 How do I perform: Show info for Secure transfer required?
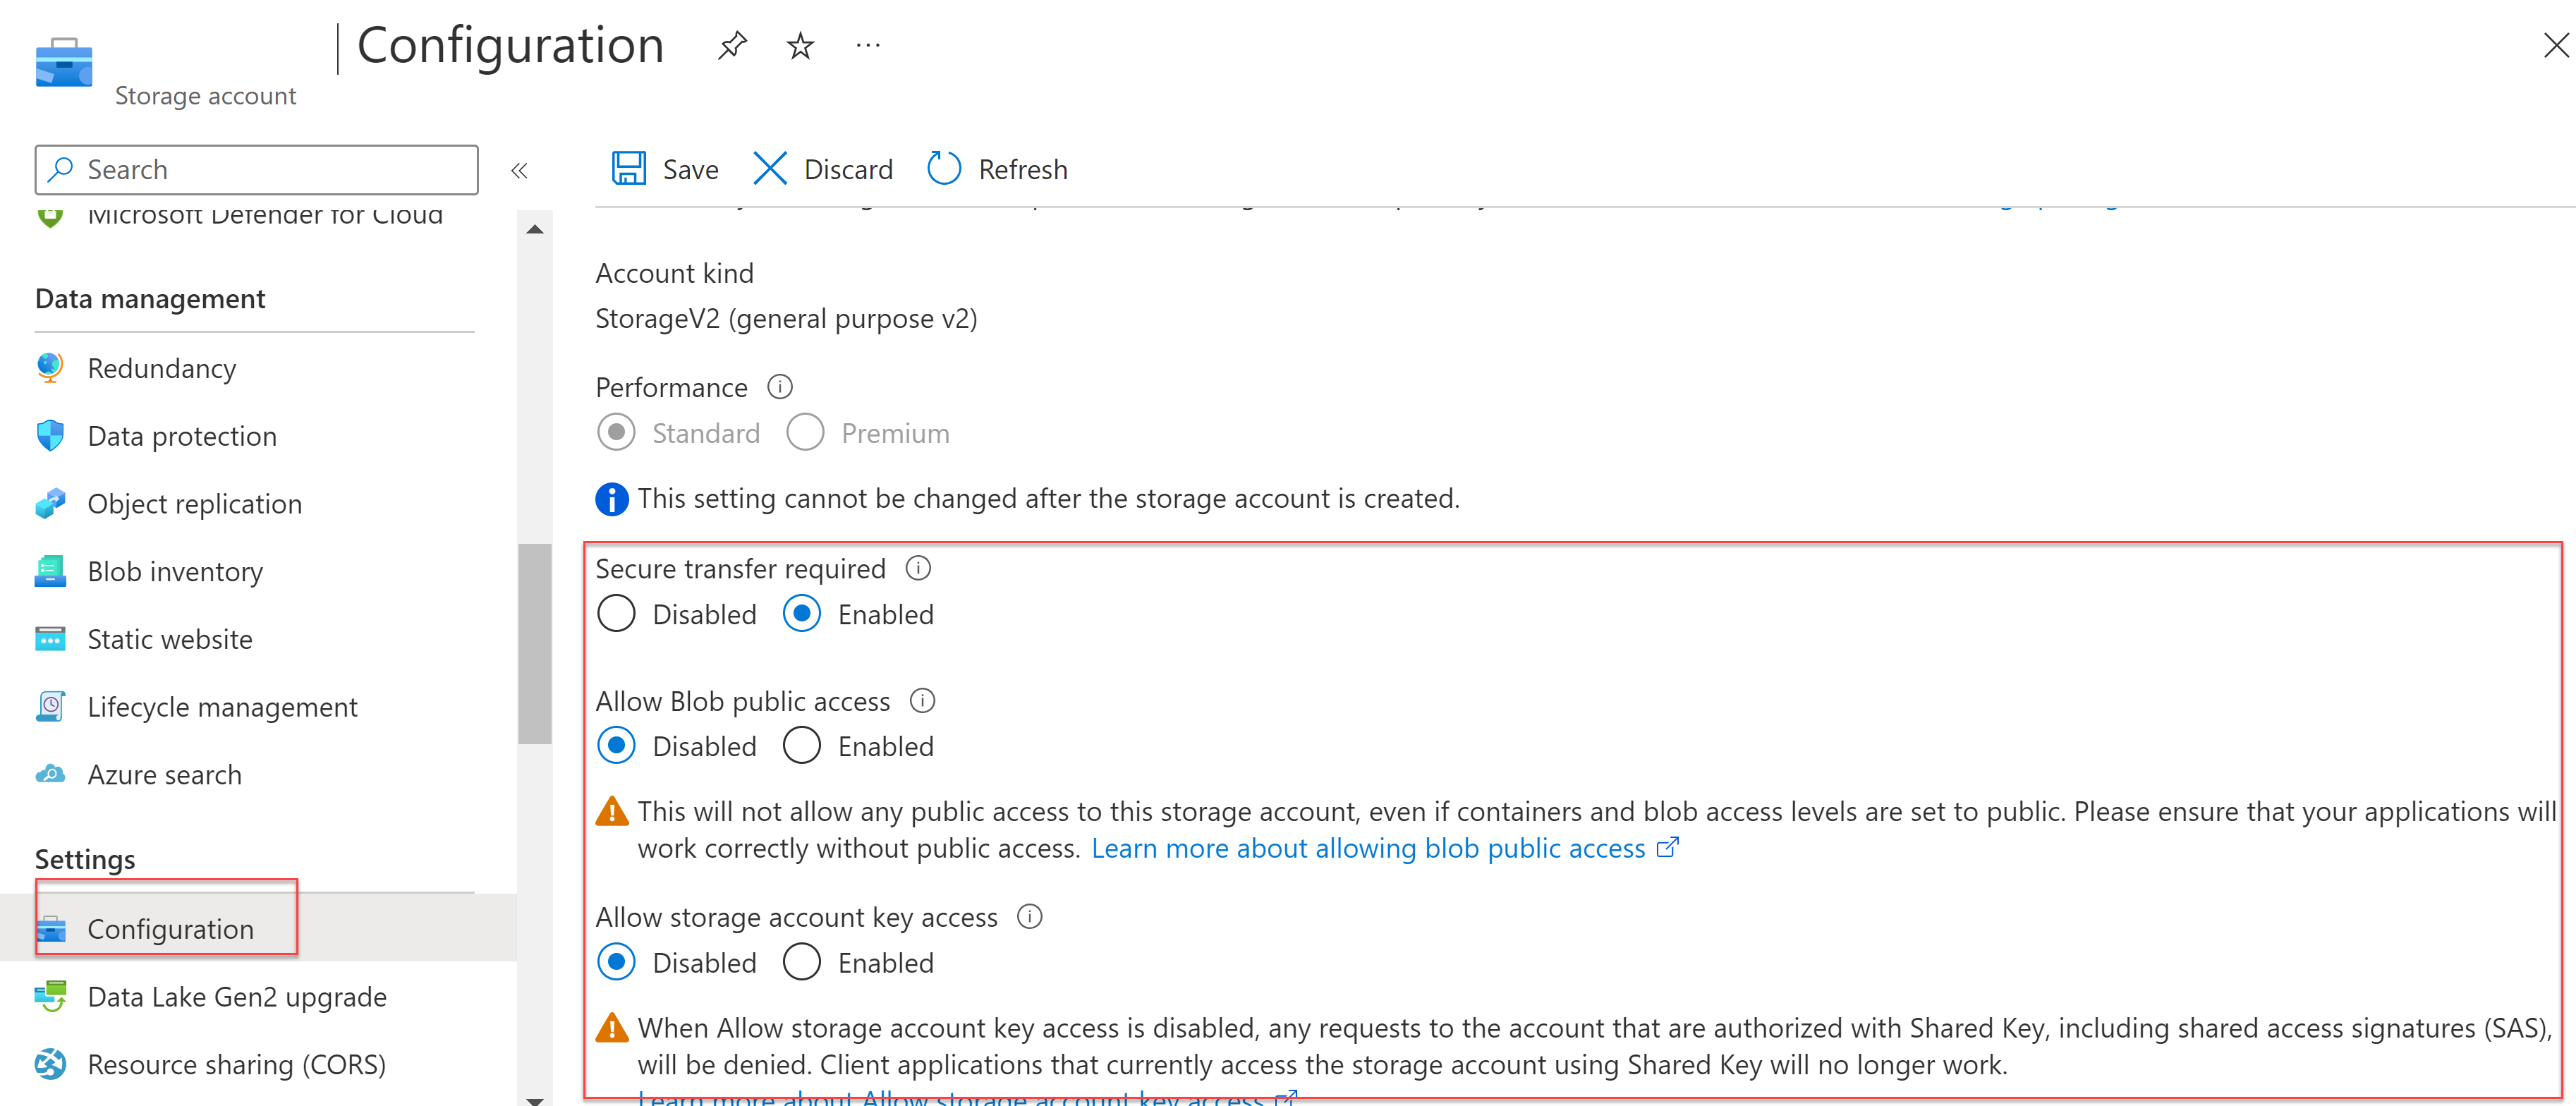(x=918, y=568)
